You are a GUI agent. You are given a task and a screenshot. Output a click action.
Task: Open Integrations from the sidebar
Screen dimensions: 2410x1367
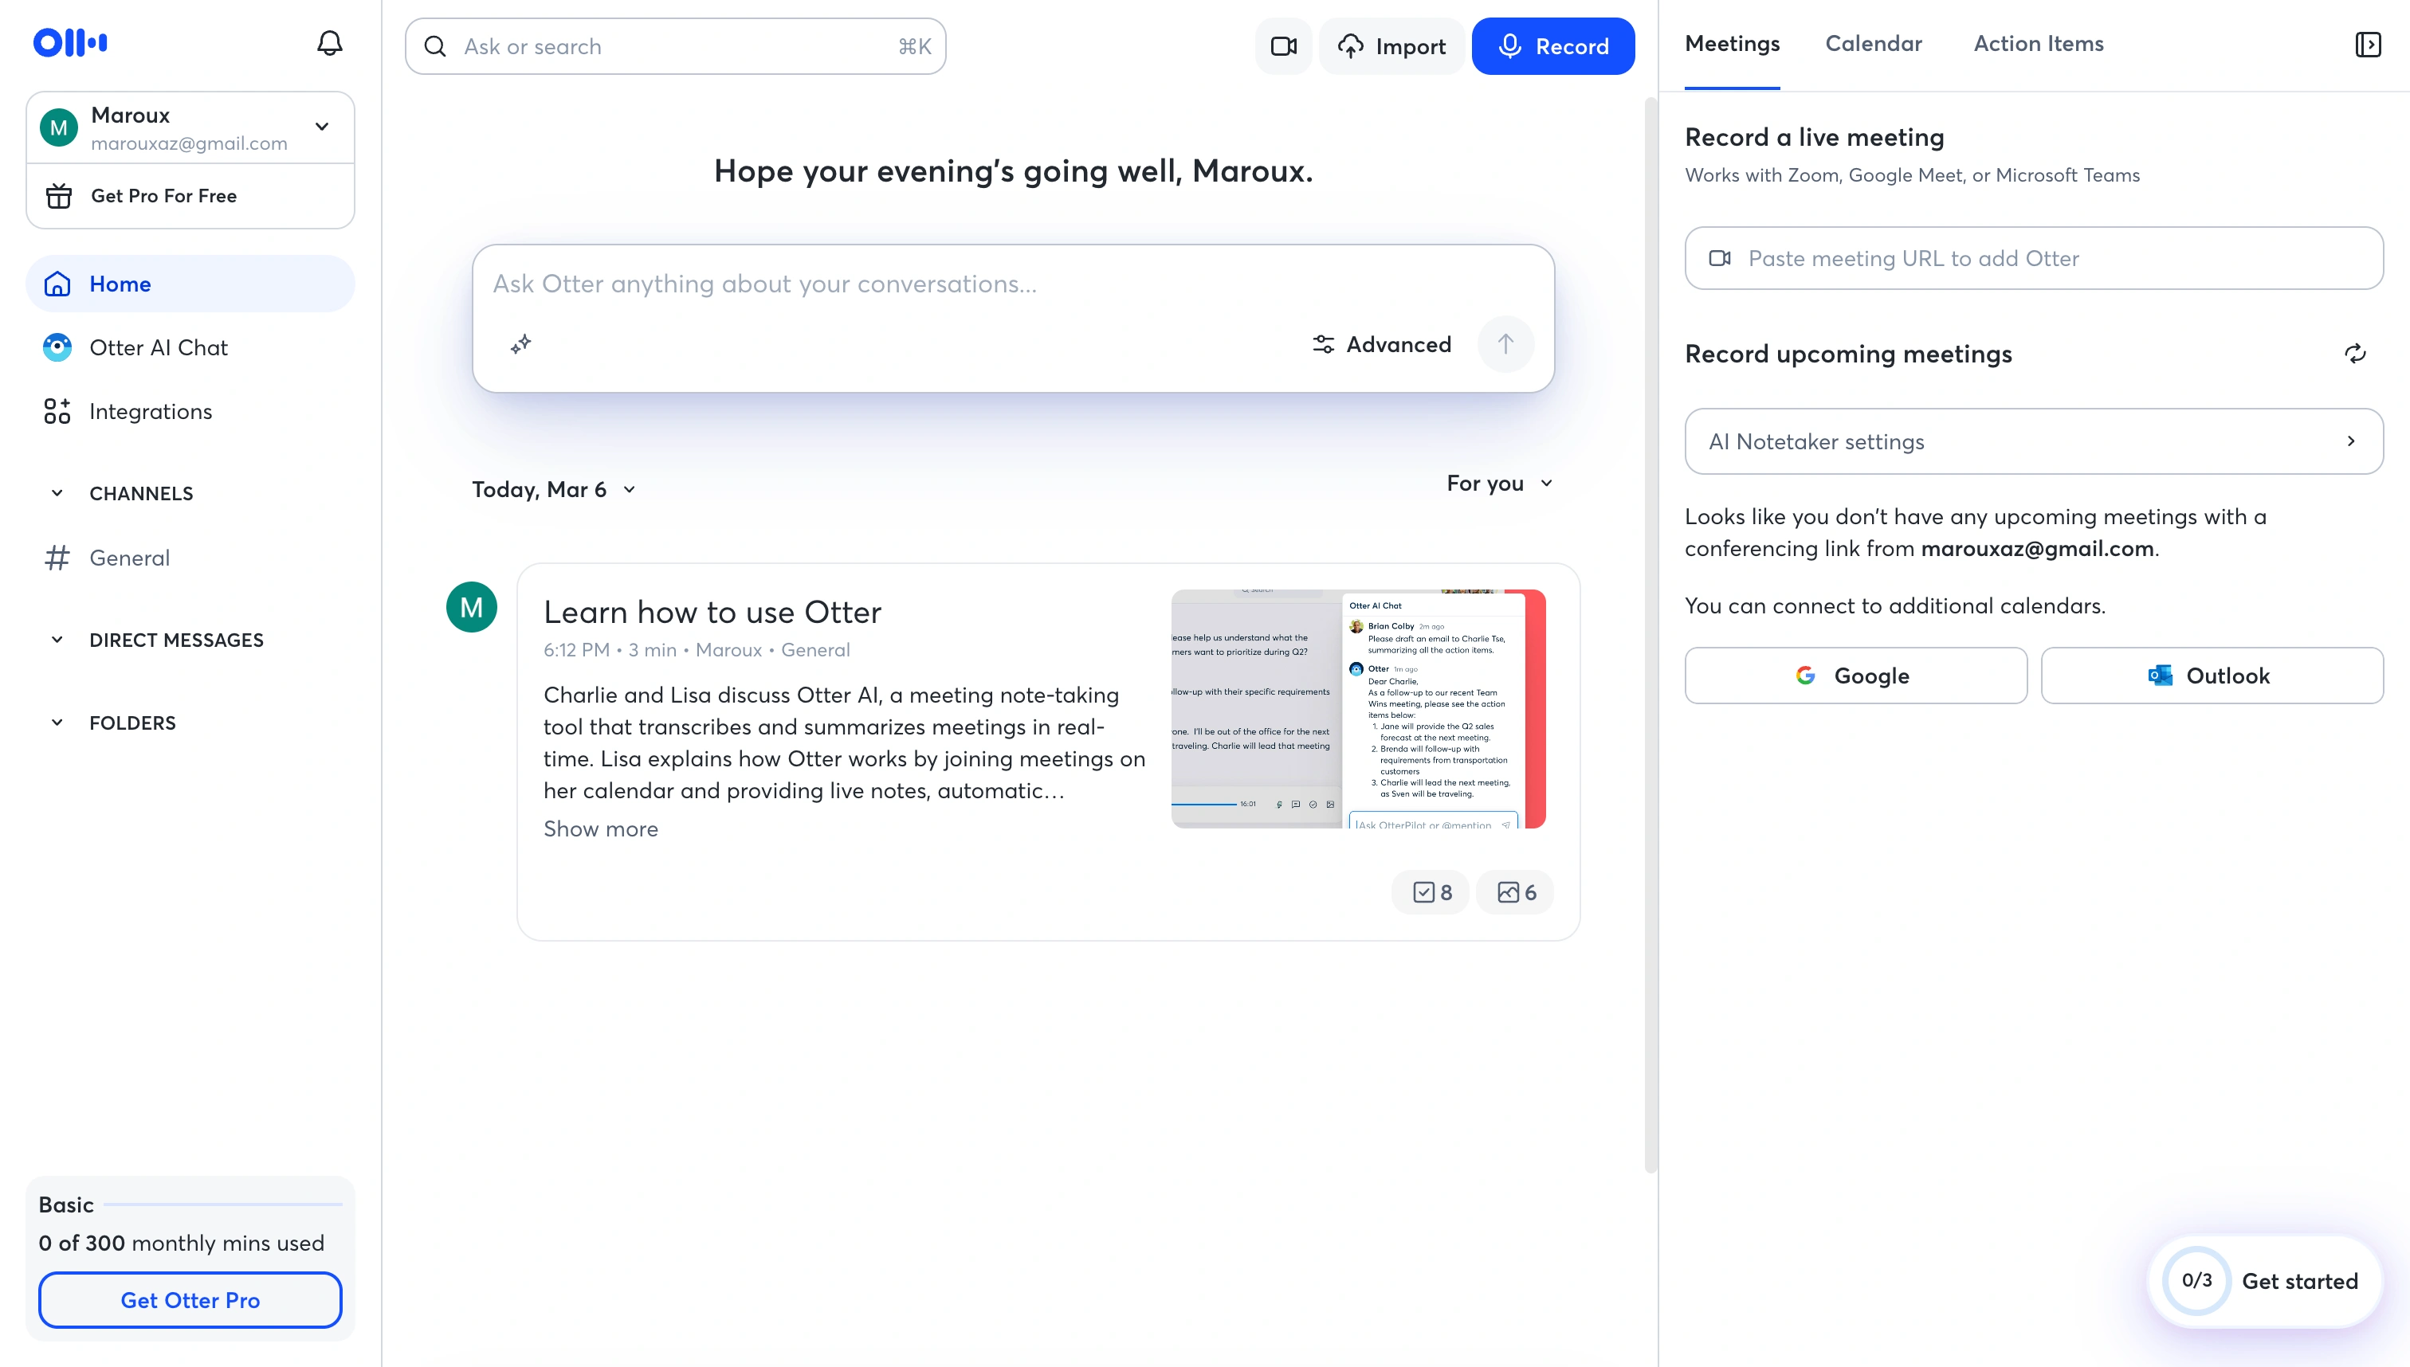pos(151,411)
